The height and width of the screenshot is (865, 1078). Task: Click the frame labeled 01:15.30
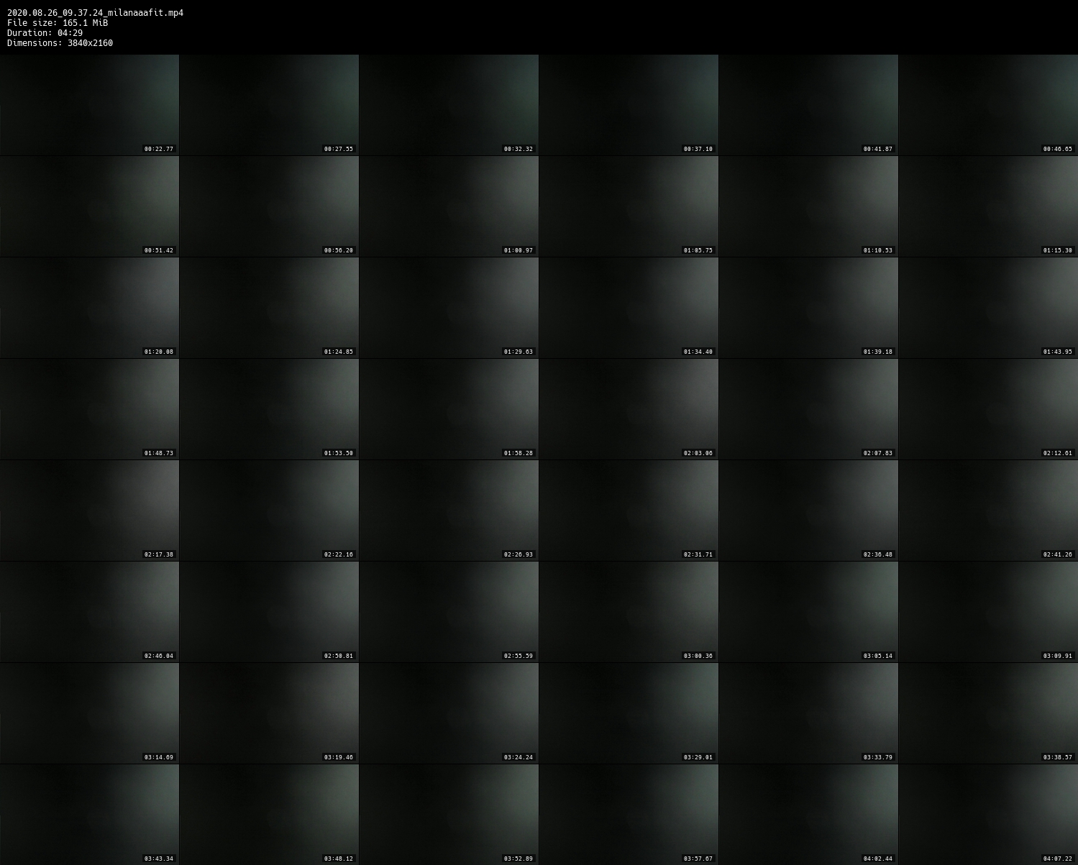(x=988, y=206)
